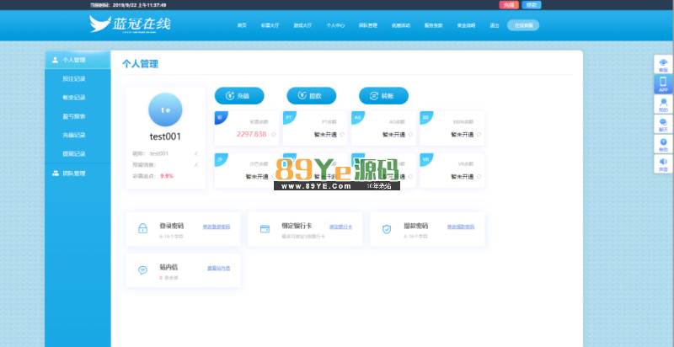The image size is (674, 347).
Task: Click the shield icon beside 提款密码
Action: coord(387,228)
